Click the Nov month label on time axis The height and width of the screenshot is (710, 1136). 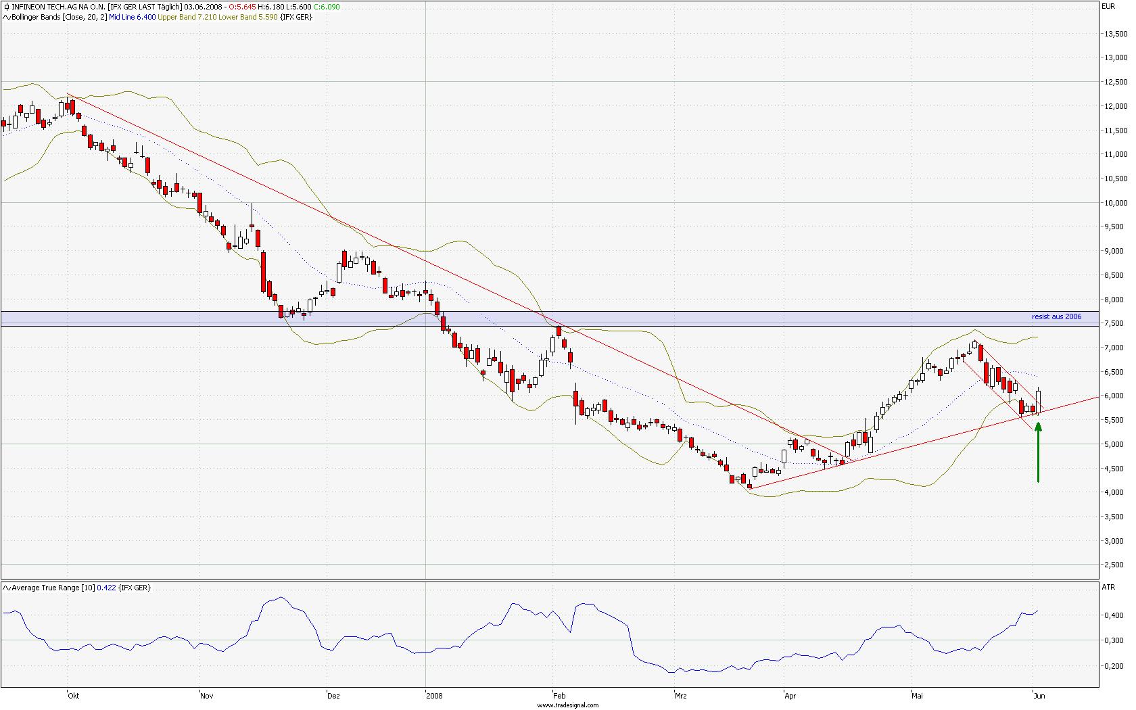point(208,695)
